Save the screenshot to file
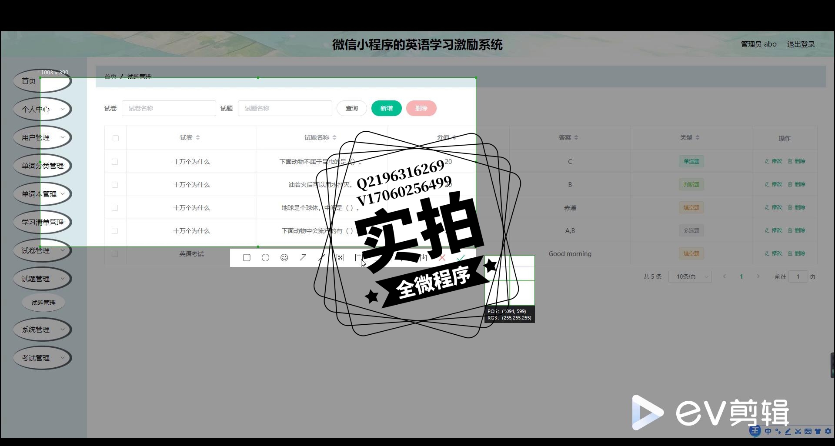The image size is (835, 446). click(423, 258)
